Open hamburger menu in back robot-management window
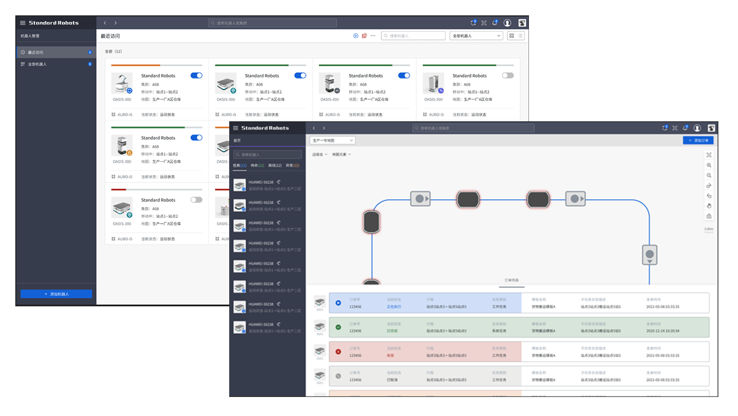738x416 pixels. (23, 23)
